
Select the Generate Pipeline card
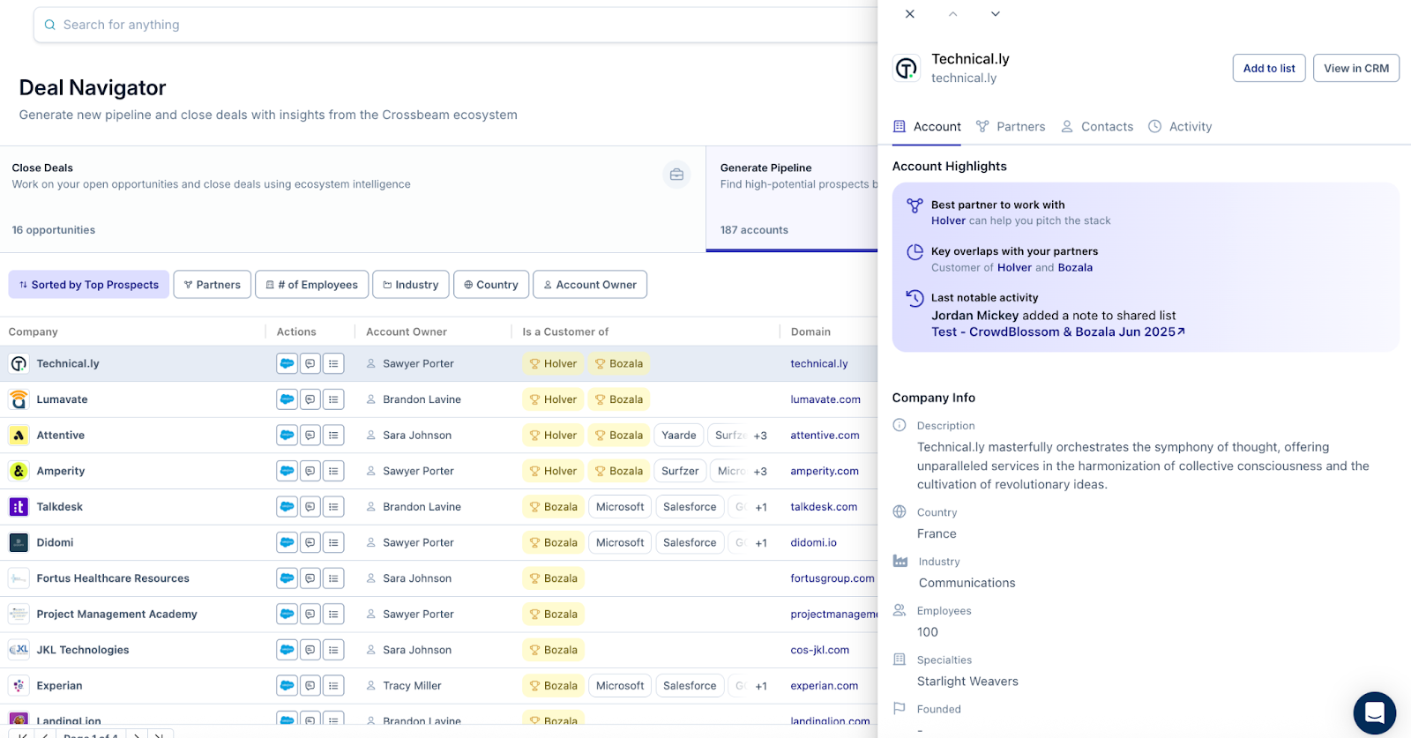point(792,199)
